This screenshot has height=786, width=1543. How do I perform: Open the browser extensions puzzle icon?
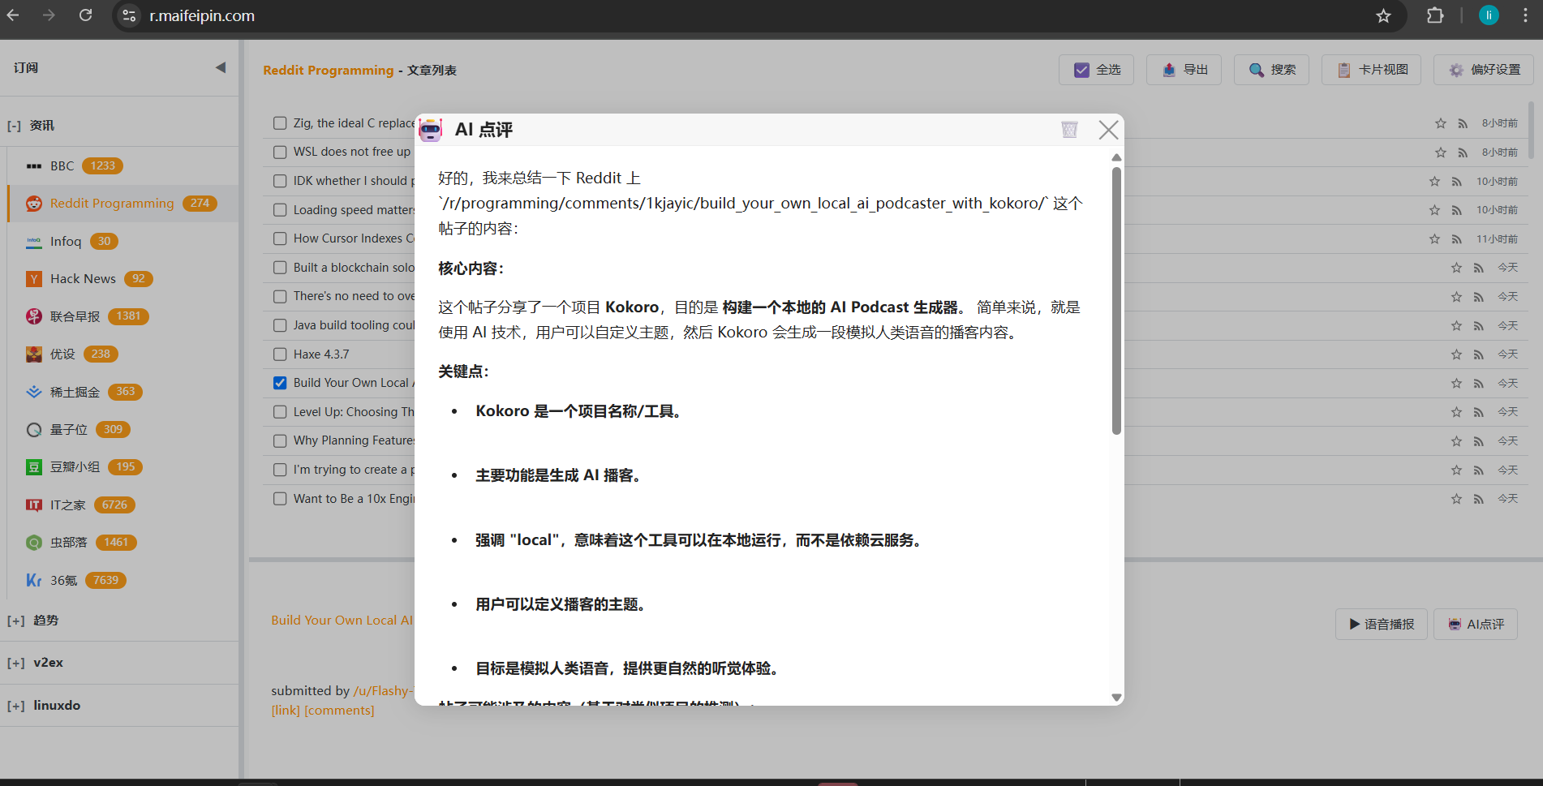(x=1435, y=15)
